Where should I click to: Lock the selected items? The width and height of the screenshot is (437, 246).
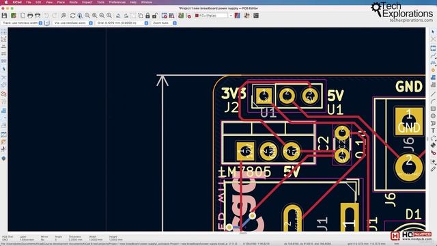tap(147, 16)
